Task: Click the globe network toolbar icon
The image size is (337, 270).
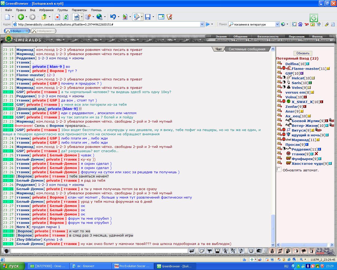Action: [99, 17]
